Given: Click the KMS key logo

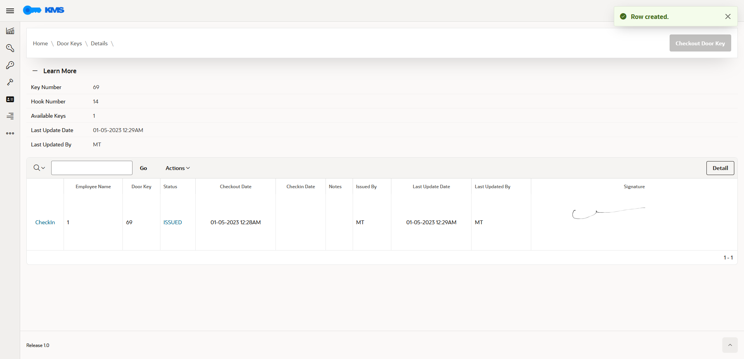Looking at the screenshot, I should click(x=43, y=10).
